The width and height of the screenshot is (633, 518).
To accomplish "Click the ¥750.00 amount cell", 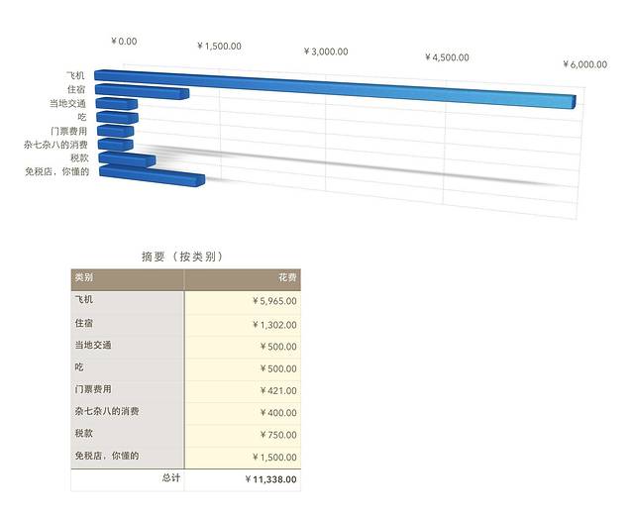I will [242, 435].
